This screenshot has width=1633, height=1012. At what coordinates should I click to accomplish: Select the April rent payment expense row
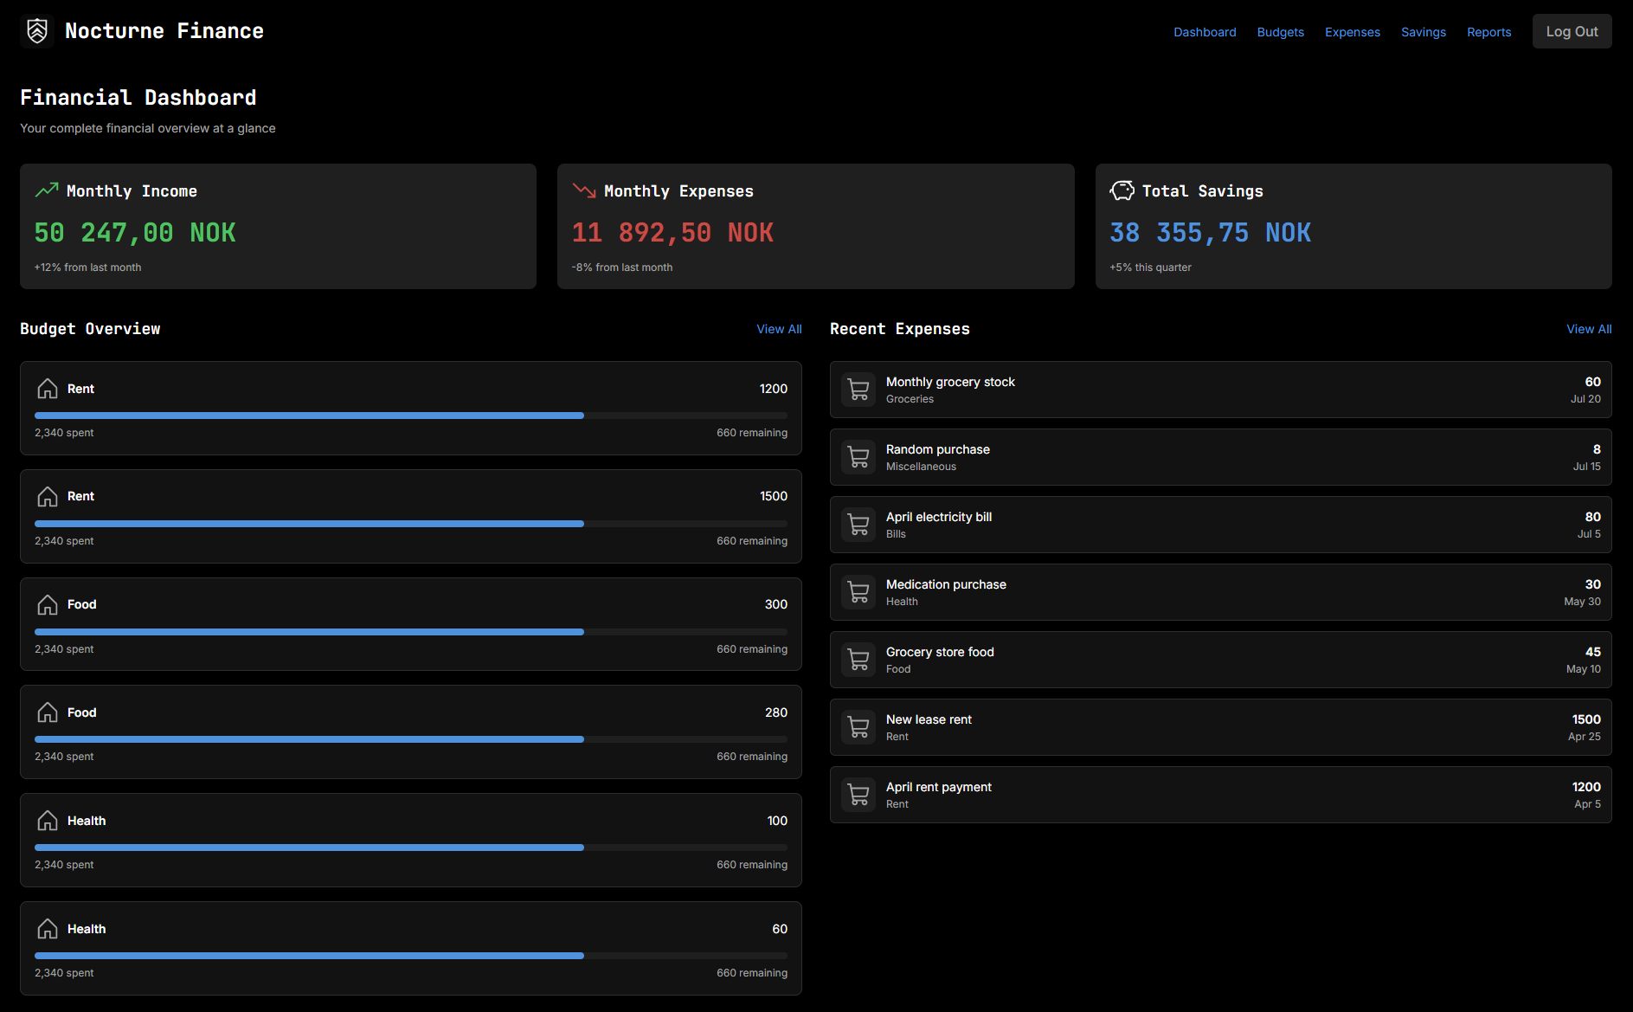pos(1220,795)
